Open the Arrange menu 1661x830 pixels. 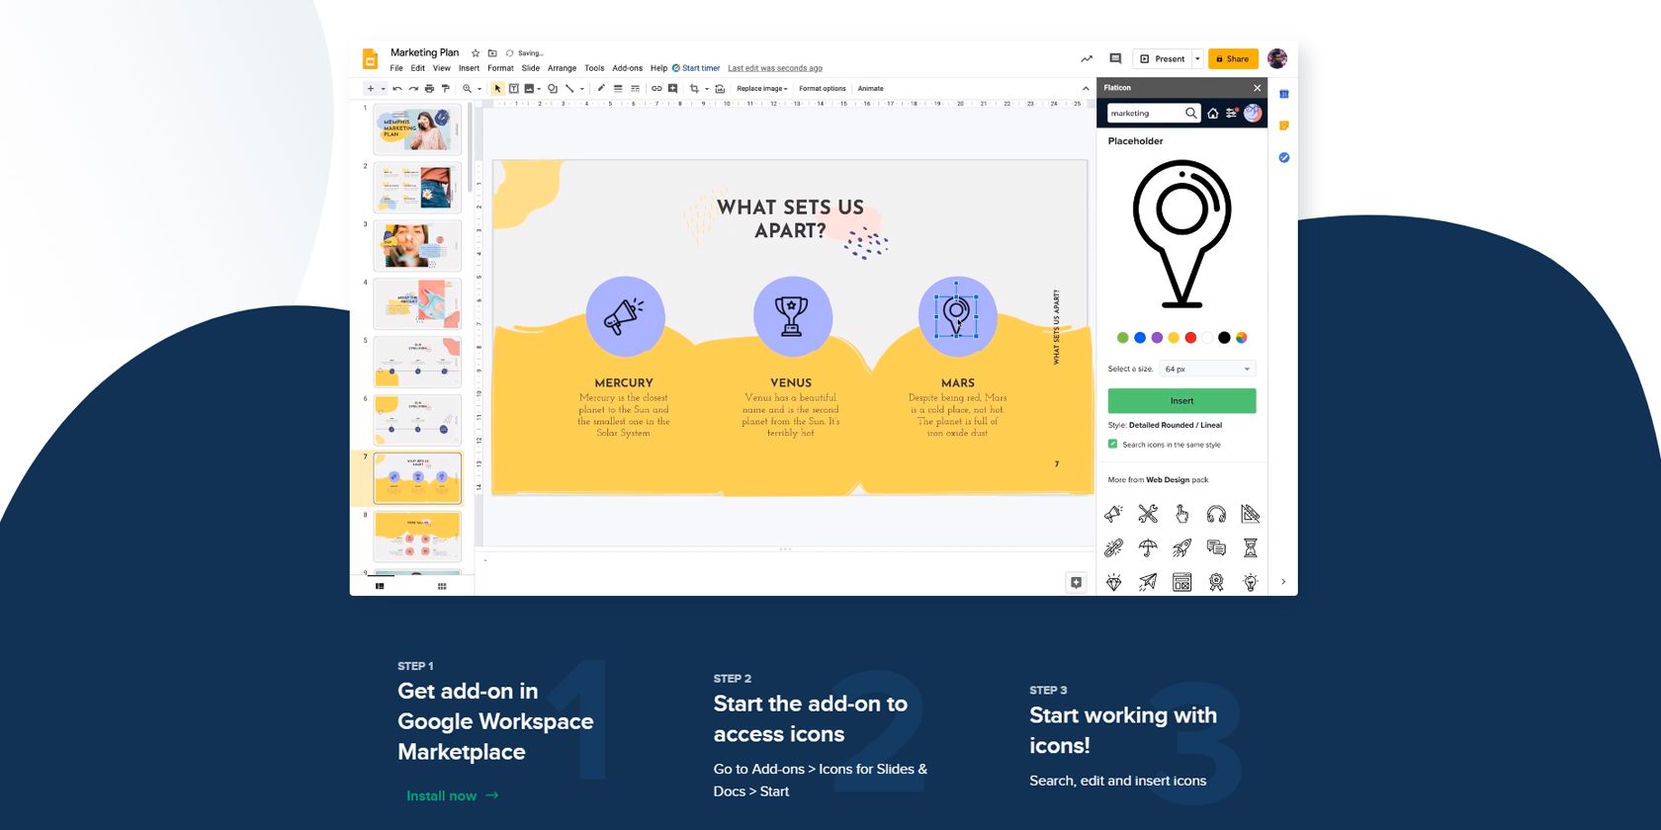[562, 68]
